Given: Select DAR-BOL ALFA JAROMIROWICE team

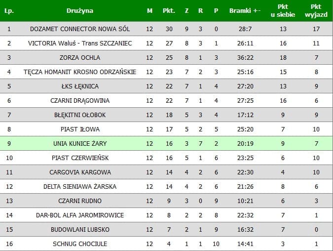Looking at the screenshot, I should tap(79, 215).
